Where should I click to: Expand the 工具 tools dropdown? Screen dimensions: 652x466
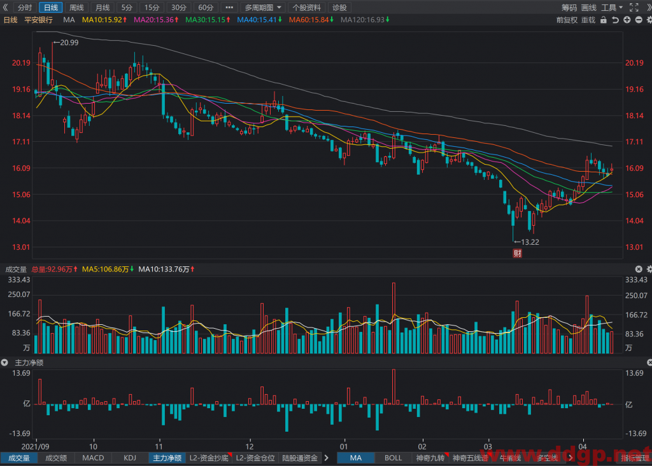pyautogui.click(x=612, y=8)
